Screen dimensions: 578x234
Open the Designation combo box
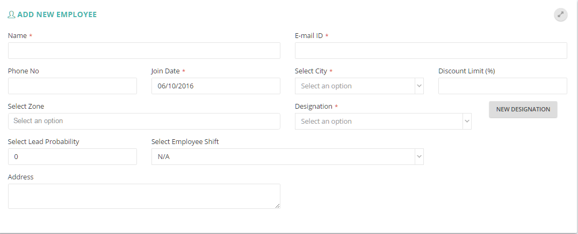click(x=383, y=121)
